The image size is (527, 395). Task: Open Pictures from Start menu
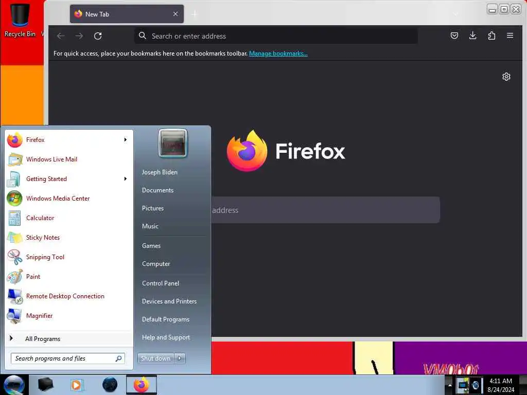[x=152, y=208]
